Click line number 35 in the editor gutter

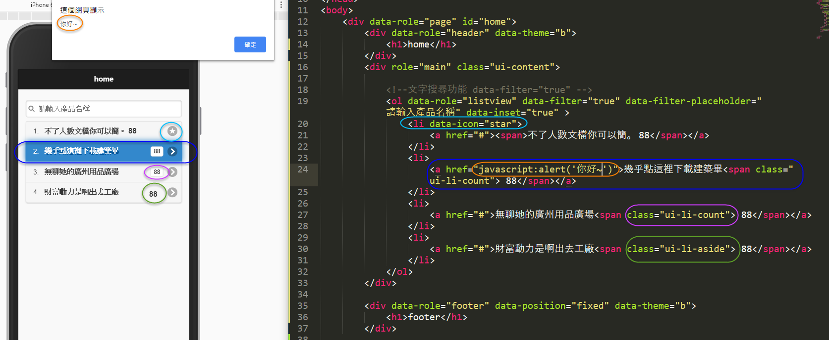point(302,306)
